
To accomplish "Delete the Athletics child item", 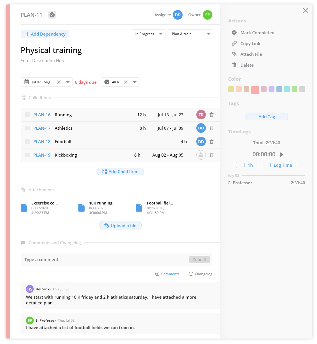I will tap(212, 128).
